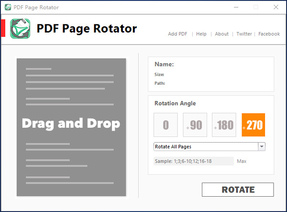Select the +90 degree rotation angle
This screenshot has height=212, width=287.
pyautogui.click(x=195, y=125)
